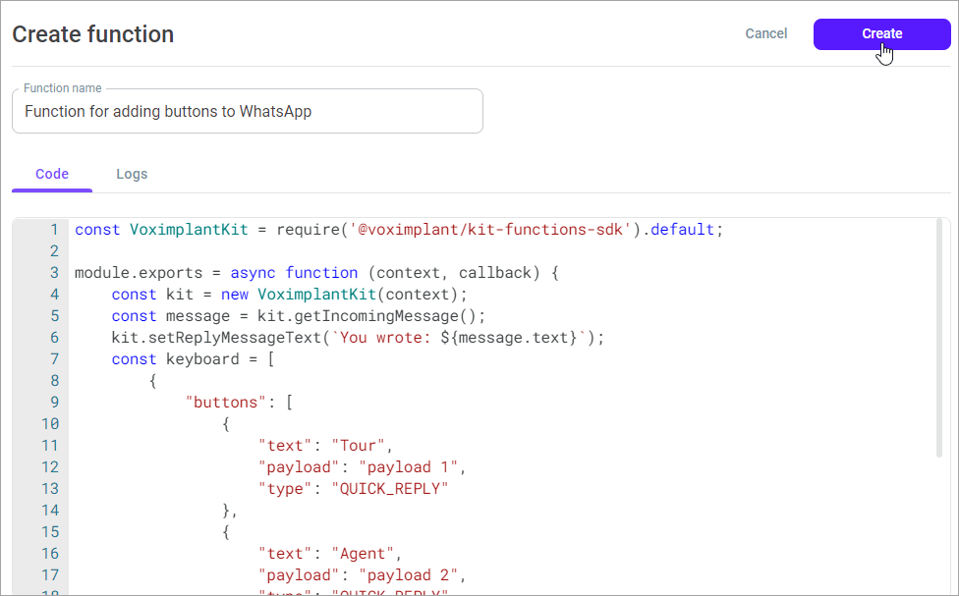Place cursor on '@voximplant/kit-functions-sdk' string
Image resolution: width=959 pixels, height=596 pixels.
489,230
